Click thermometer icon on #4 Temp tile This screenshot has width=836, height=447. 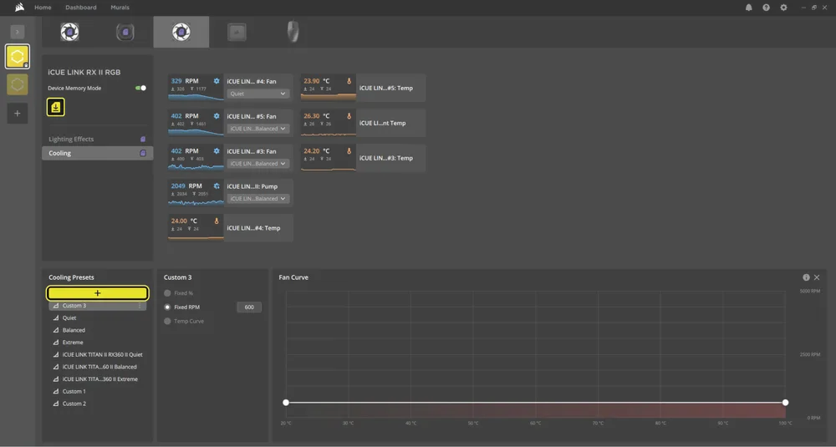click(x=217, y=221)
